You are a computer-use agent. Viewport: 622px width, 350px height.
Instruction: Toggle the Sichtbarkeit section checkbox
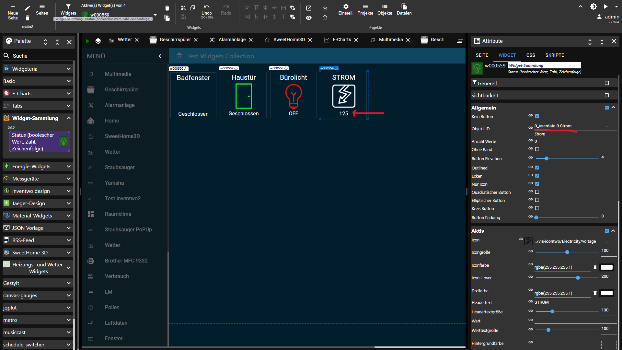click(607, 95)
